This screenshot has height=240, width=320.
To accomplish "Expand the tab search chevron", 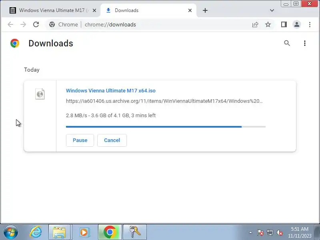I will point(272,10).
